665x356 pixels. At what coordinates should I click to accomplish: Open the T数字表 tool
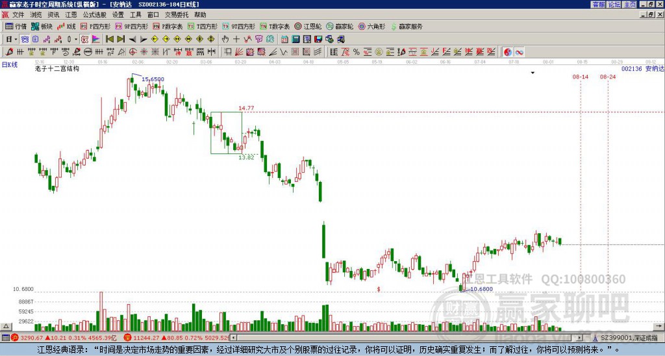[275, 26]
